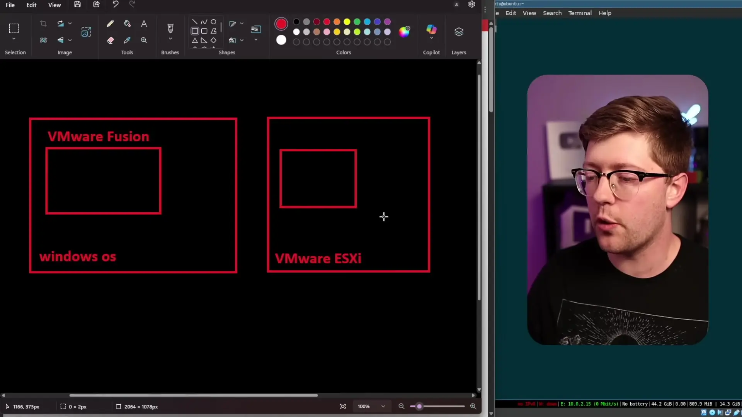Select the Right triangle shape

pos(204,40)
